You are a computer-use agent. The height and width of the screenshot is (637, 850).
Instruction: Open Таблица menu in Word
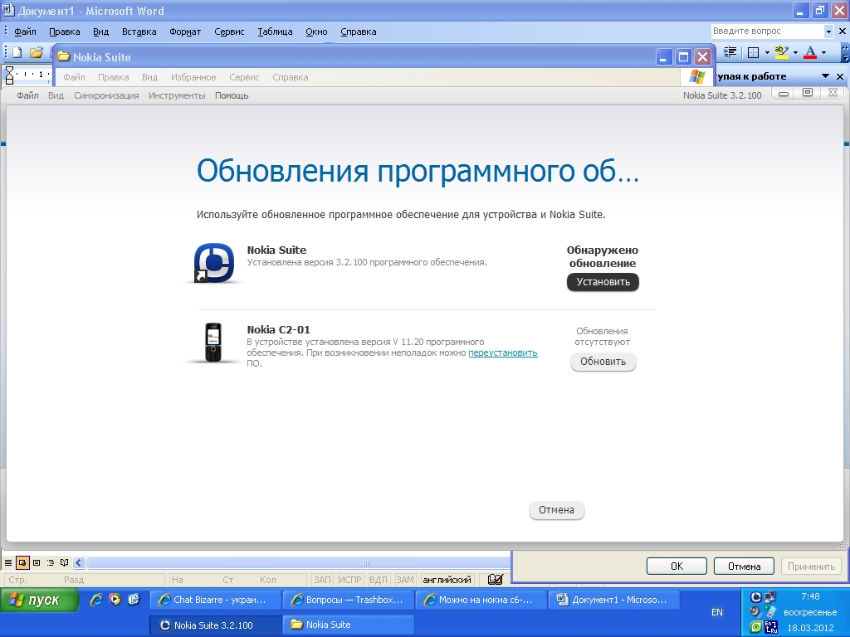(x=275, y=32)
